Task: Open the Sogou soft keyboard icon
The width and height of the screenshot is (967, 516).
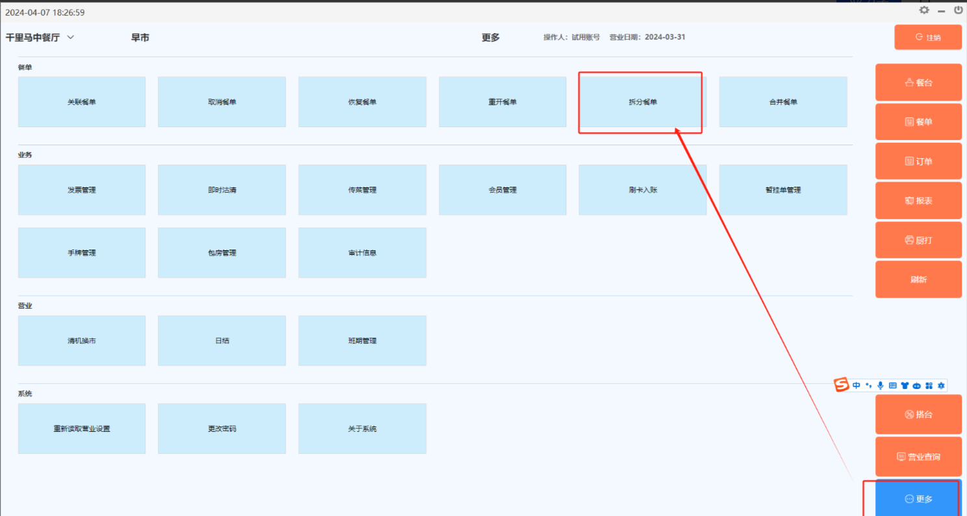Action: tap(892, 386)
